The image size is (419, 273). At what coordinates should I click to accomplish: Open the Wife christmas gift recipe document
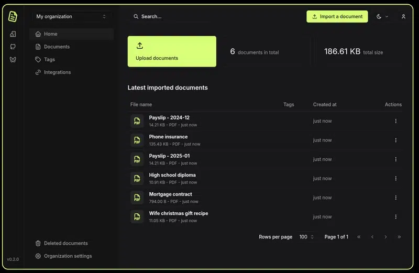[179, 213]
